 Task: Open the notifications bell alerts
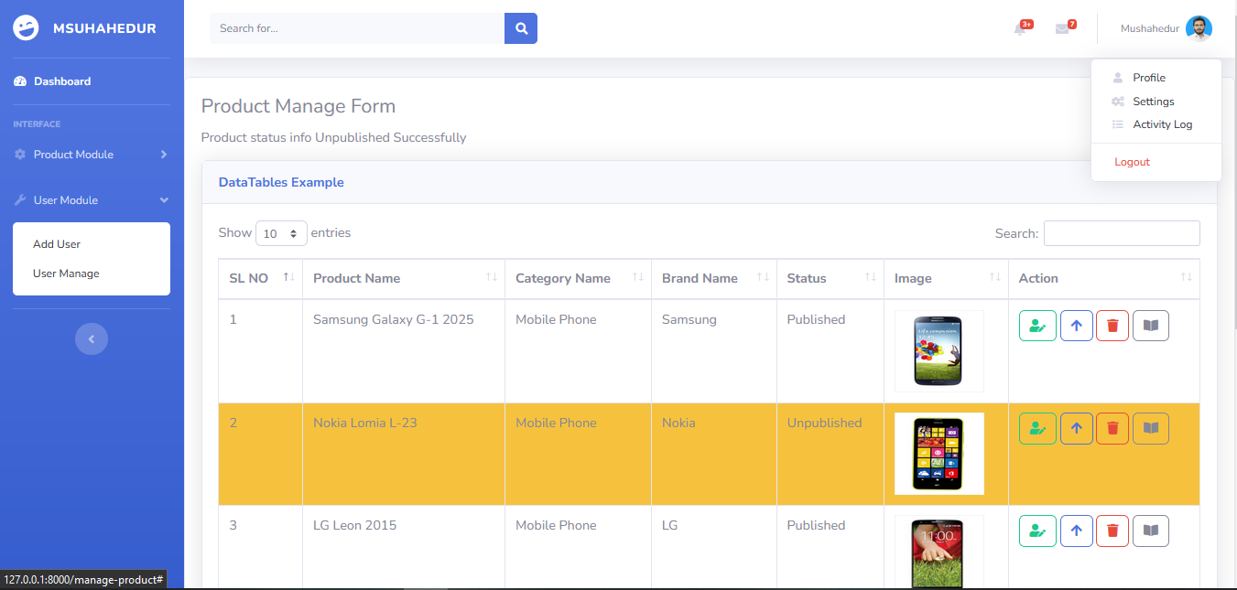(x=1022, y=28)
